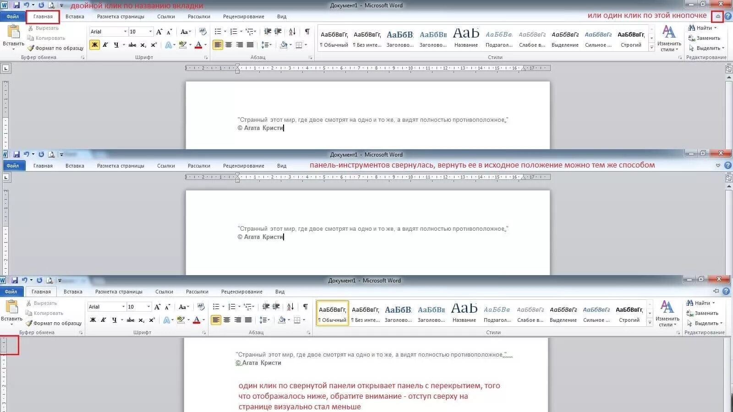Click Copy (Копировать) in the top window ribbon
Screen dimensions: 733x412
[46, 38]
